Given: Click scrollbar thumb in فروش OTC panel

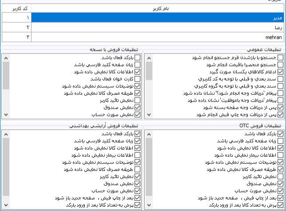Looking at the screenshot, I should tap(149, 167).
